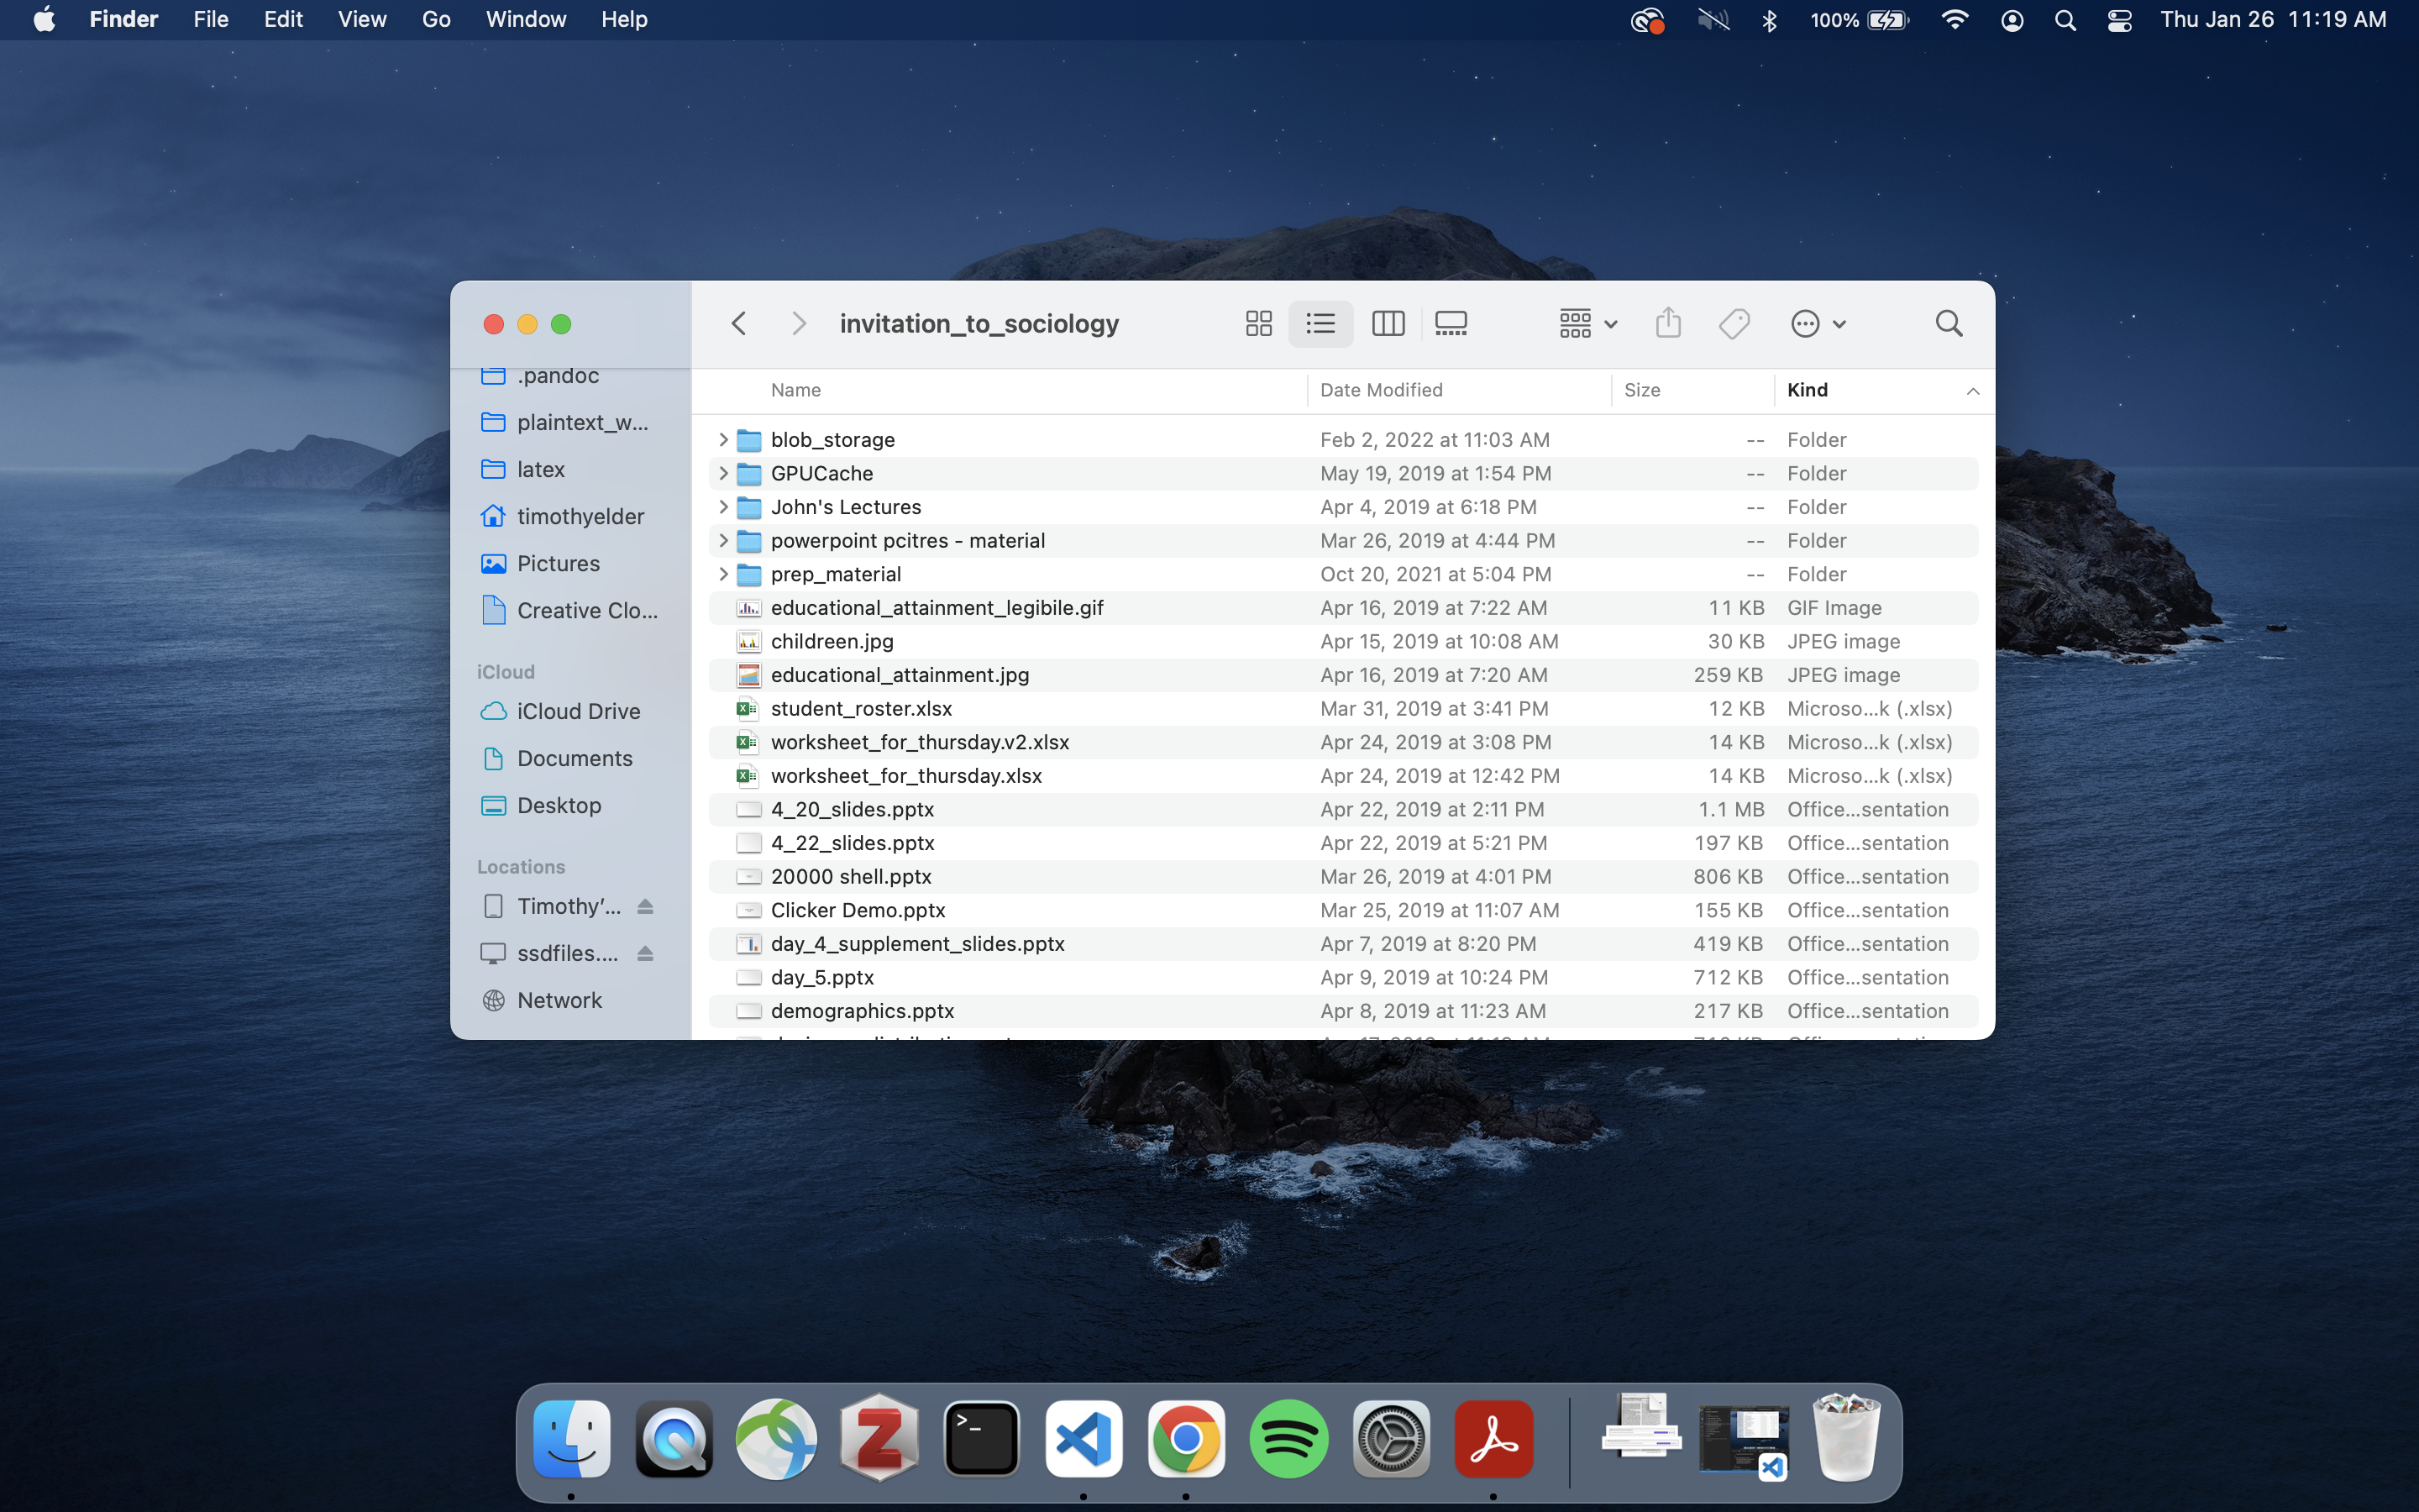Open Control Center in the menu bar
Image resolution: width=2419 pixels, height=1512 pixels.
click(x=2119, y=19)
